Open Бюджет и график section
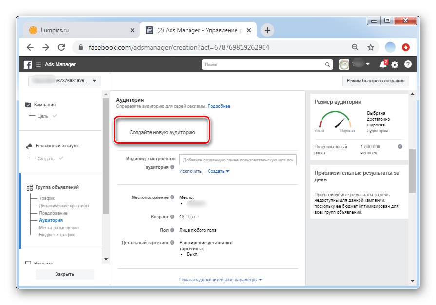The width and height of the screenshot is (436, 305). (x=57, y=235)
